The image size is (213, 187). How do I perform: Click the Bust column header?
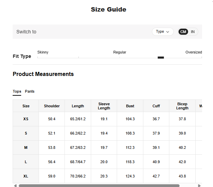[x=130, y=106]
